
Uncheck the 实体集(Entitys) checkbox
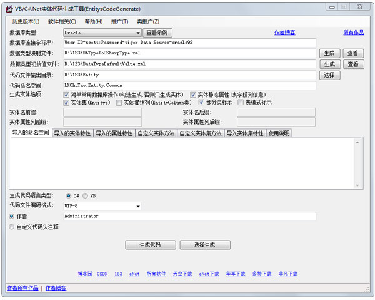coord(67,103)
